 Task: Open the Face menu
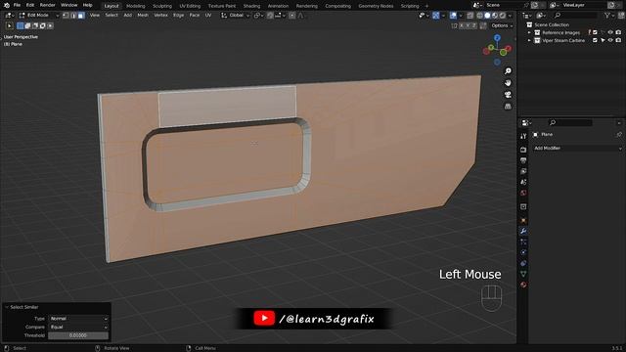(x=194, y=16)
